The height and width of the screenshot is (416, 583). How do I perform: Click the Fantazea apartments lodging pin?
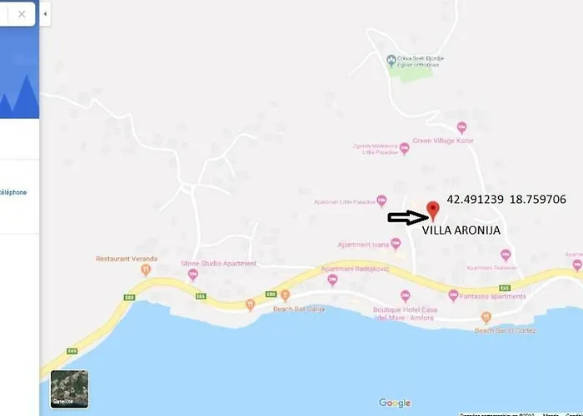[x=453, y=296]
